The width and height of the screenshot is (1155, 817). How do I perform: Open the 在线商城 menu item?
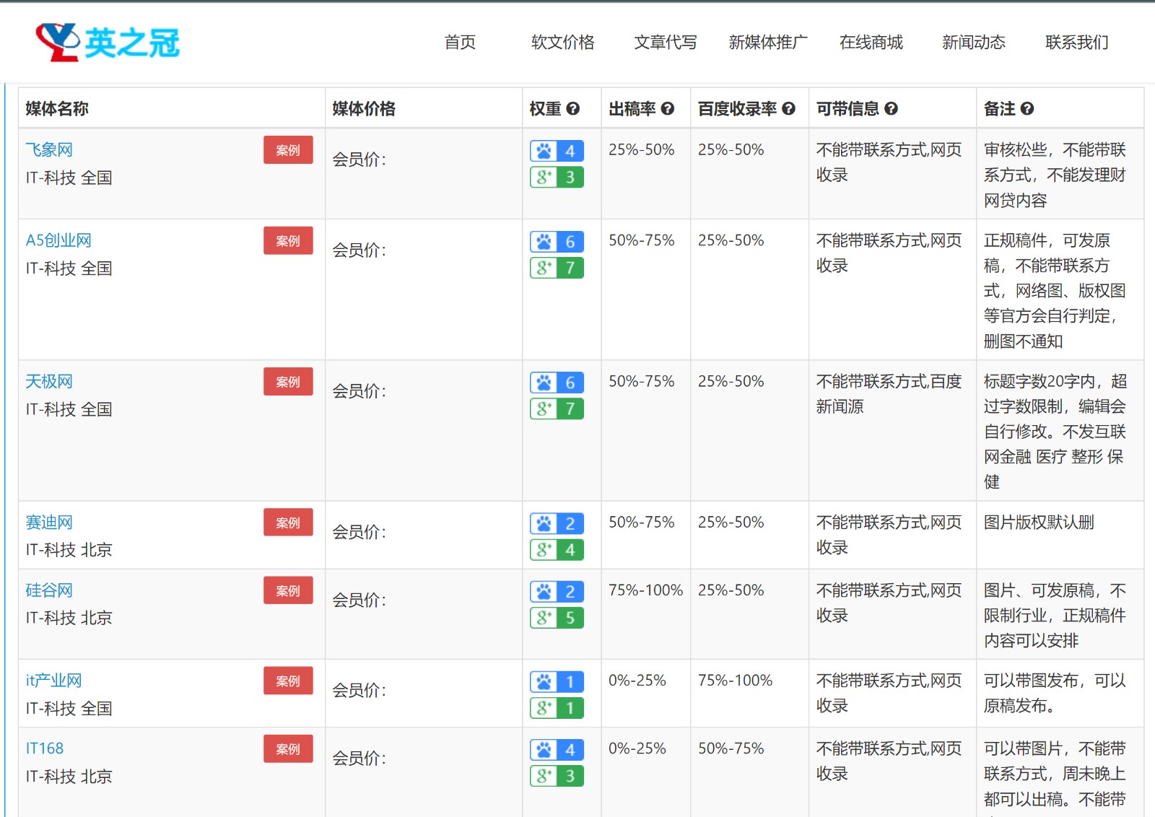coord(871,43)
